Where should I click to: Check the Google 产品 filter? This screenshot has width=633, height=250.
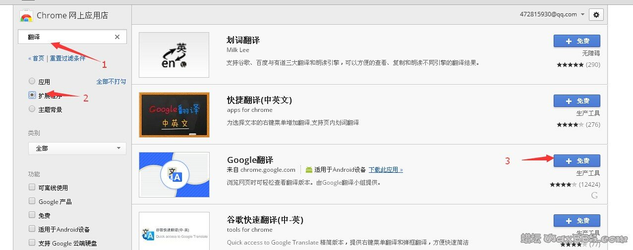32,201
